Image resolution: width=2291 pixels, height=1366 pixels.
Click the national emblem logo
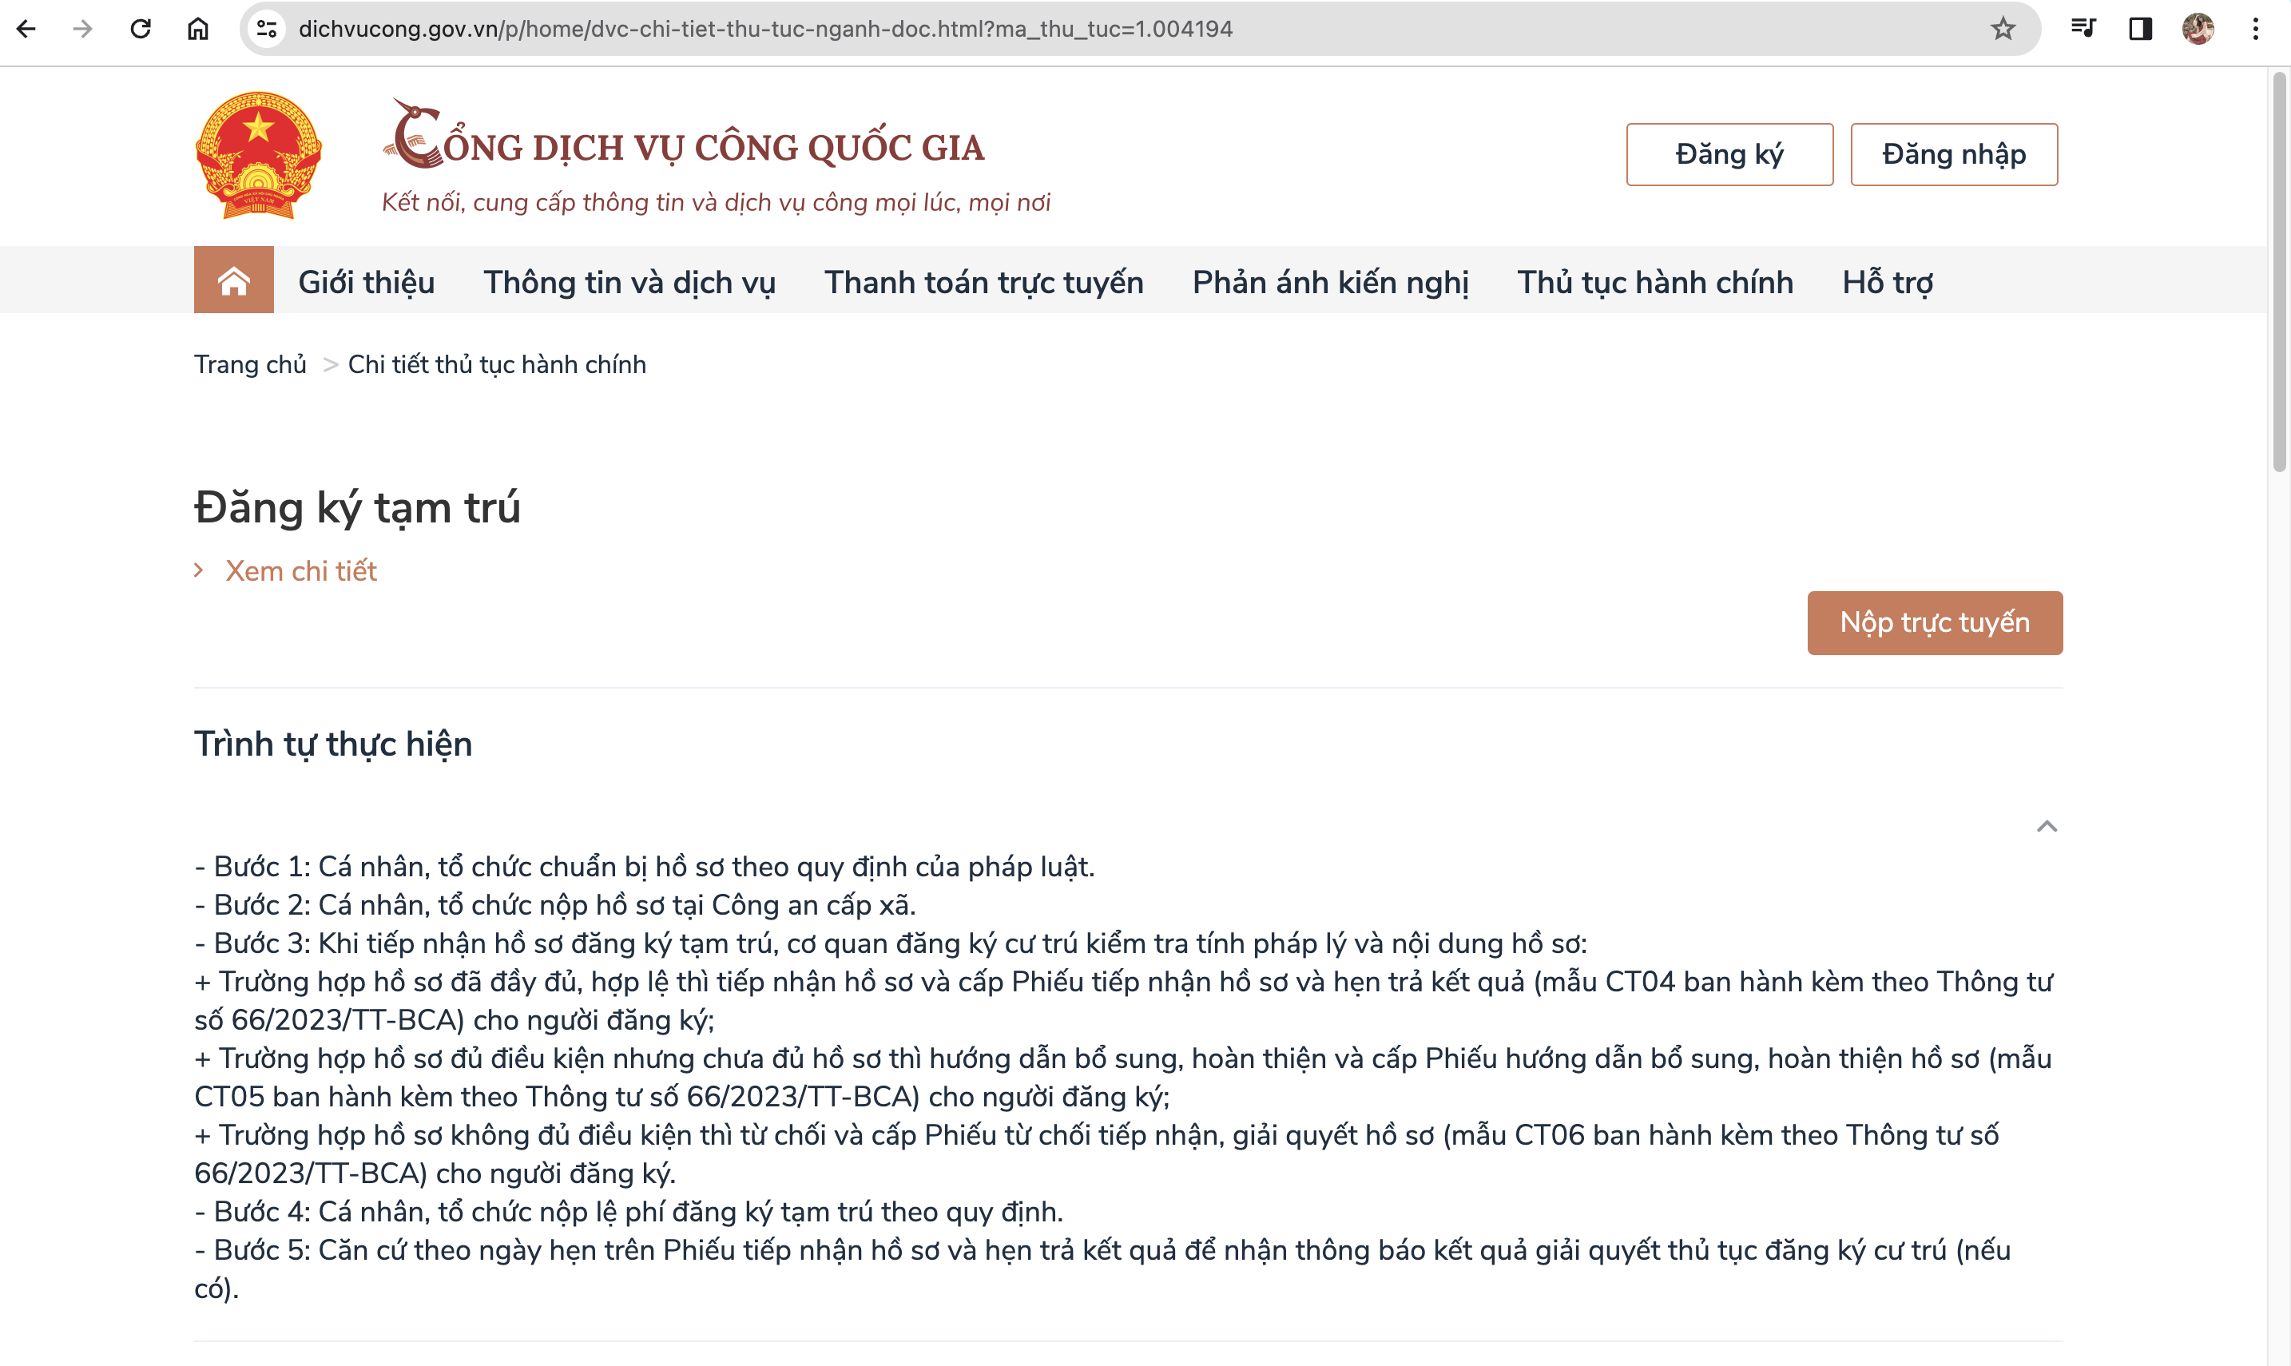[x=259, y=155]
